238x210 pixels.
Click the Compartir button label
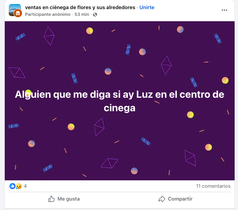pyautogui.click(x=180, y=199)
